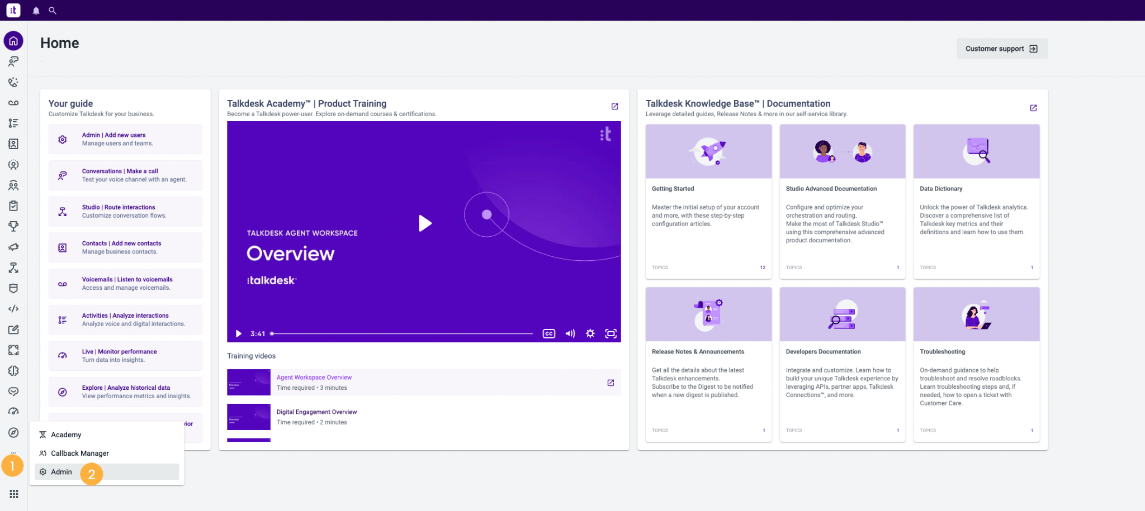Open Agent Workspace Overview external link icon

tap(611, 383)
